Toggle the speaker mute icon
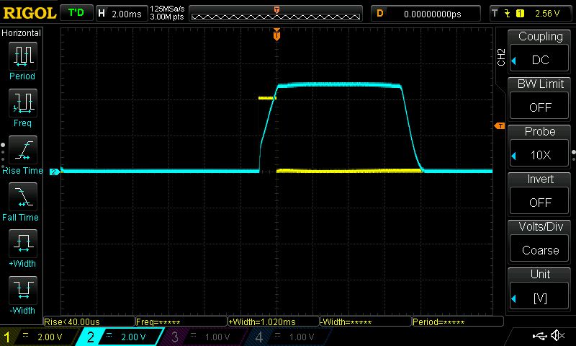 (557, 335)
